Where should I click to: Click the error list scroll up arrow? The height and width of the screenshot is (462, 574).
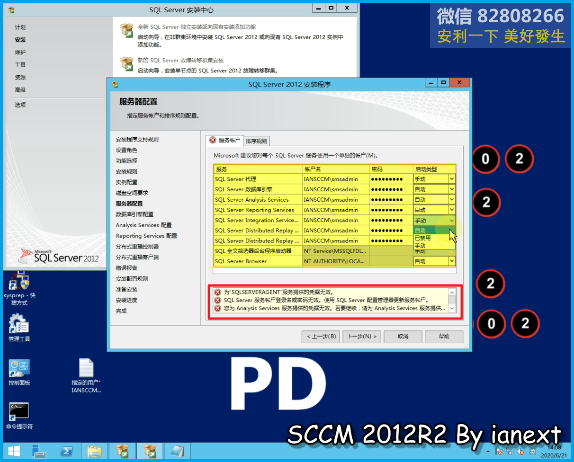tap(452, 292)
